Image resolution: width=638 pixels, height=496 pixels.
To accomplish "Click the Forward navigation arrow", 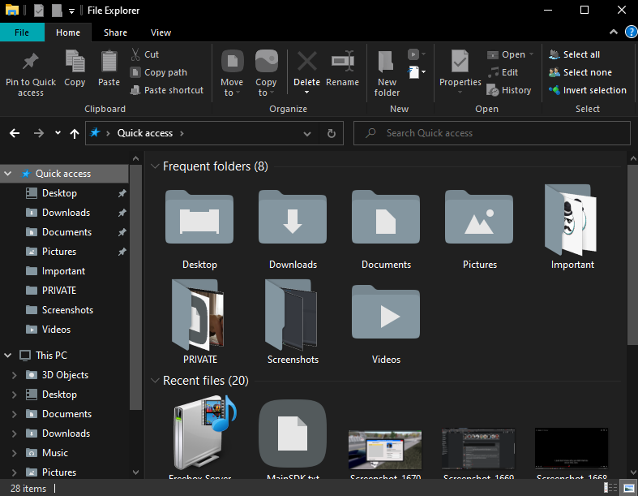I will (39, 133).
